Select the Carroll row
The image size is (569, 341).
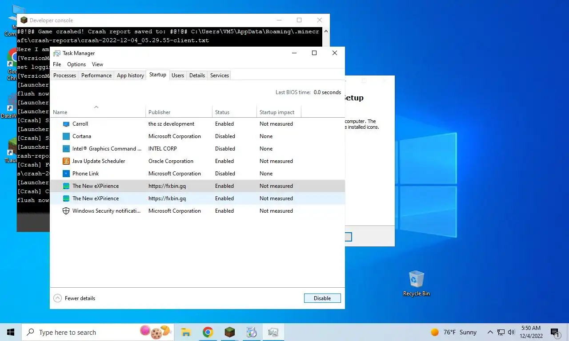(x=197, y=124)
